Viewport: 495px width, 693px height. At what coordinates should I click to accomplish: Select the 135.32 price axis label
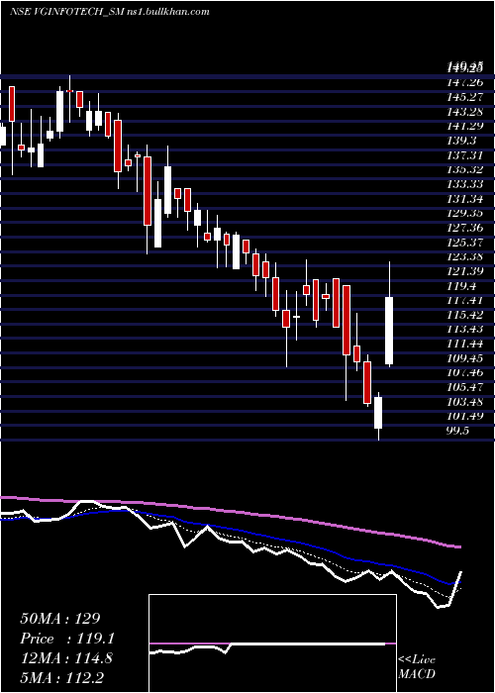coord(464,169)
